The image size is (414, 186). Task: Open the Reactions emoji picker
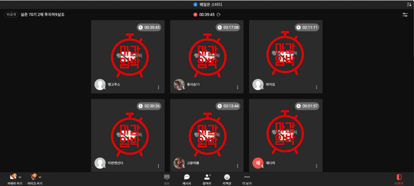[x=227, y=179]
